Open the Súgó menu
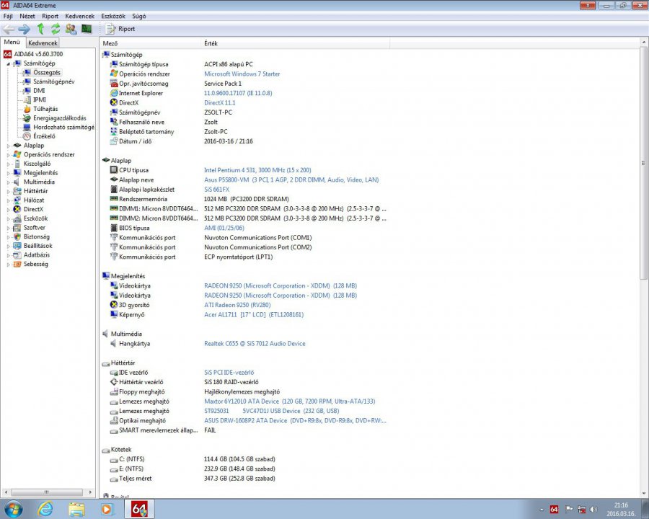 pyautogui.click(x=139, y=16)
